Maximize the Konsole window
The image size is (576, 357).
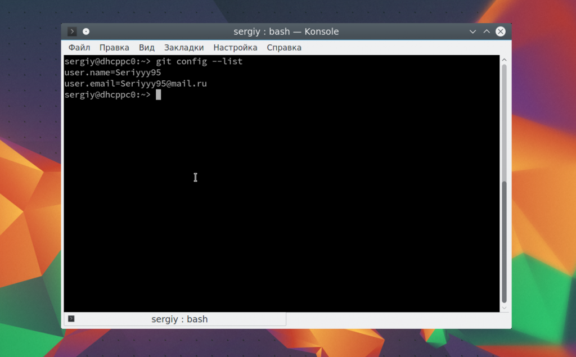(x=487, y=31)
